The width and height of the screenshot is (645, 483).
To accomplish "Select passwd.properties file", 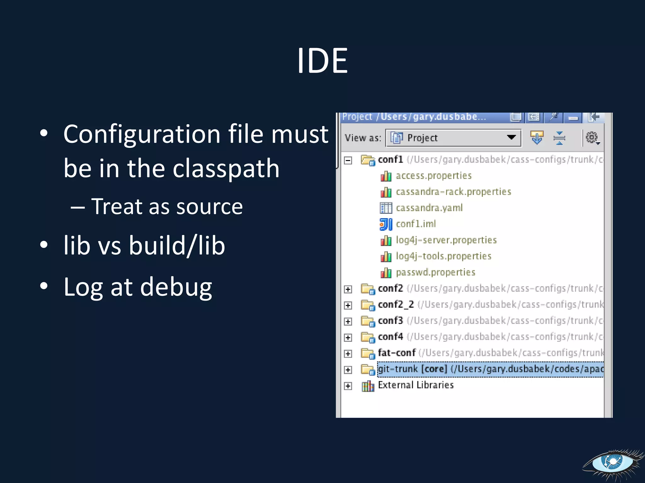I will pos(435,272).
